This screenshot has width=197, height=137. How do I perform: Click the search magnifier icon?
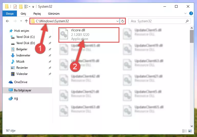(187, 21)
